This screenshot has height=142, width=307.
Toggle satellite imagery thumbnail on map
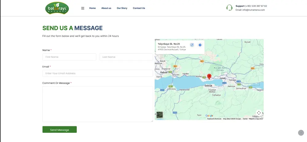click(x=160, y=115)
